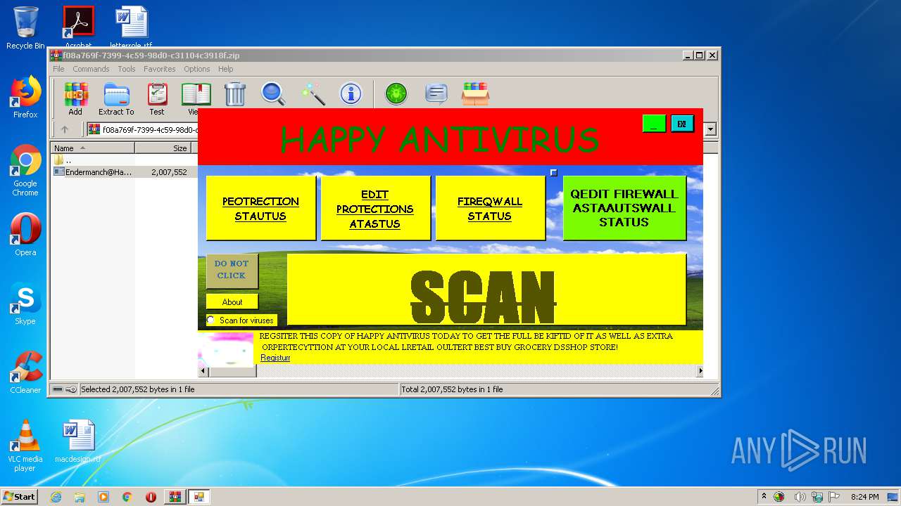Open the Tools menu
The width and height of the screenshot is (901, 506).
pos(127,69)
